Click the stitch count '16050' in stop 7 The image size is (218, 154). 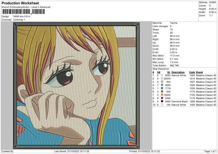[x=167, y=95]
